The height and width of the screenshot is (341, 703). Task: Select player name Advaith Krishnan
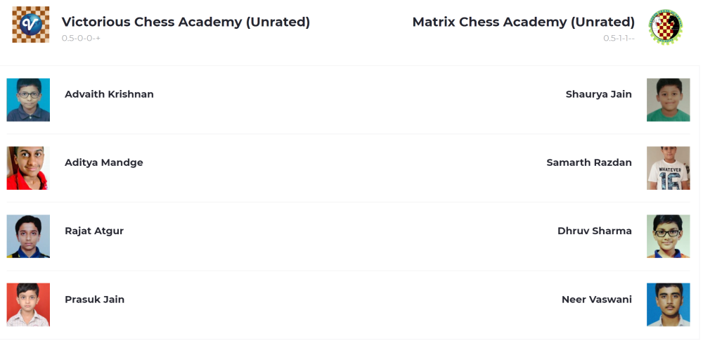click(x=109, y=94)
